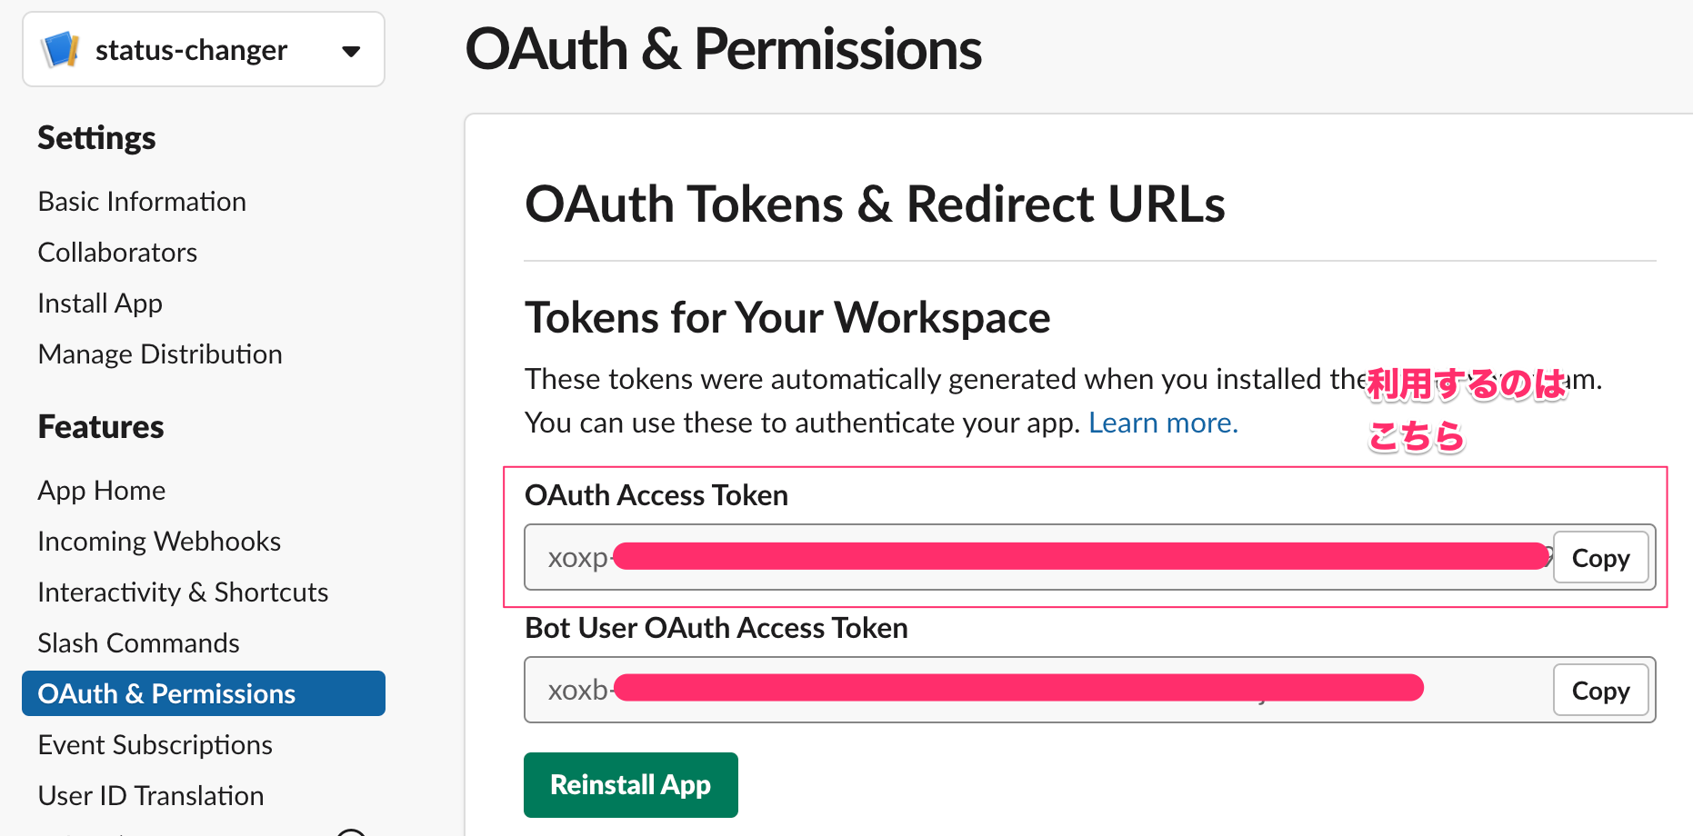Viewport: 1693px width, 836px height.
Task: Select Slash Commands in sidebar
Action: tap(138, 642)
